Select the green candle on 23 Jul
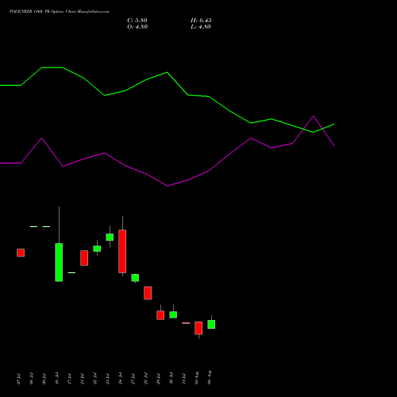Viewport: 397px width, 397px height. [110, 237]
